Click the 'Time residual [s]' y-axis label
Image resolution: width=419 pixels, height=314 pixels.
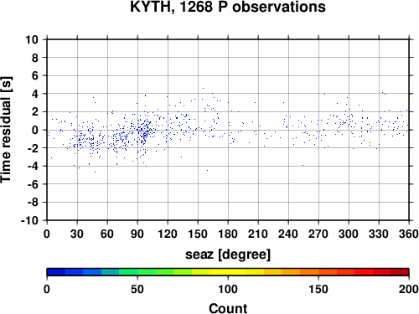6,130
